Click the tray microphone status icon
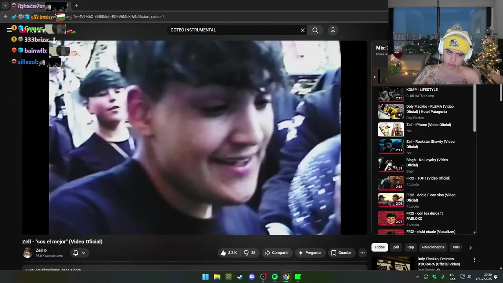Viewport: 503px width, 283px height. (443, 277)
